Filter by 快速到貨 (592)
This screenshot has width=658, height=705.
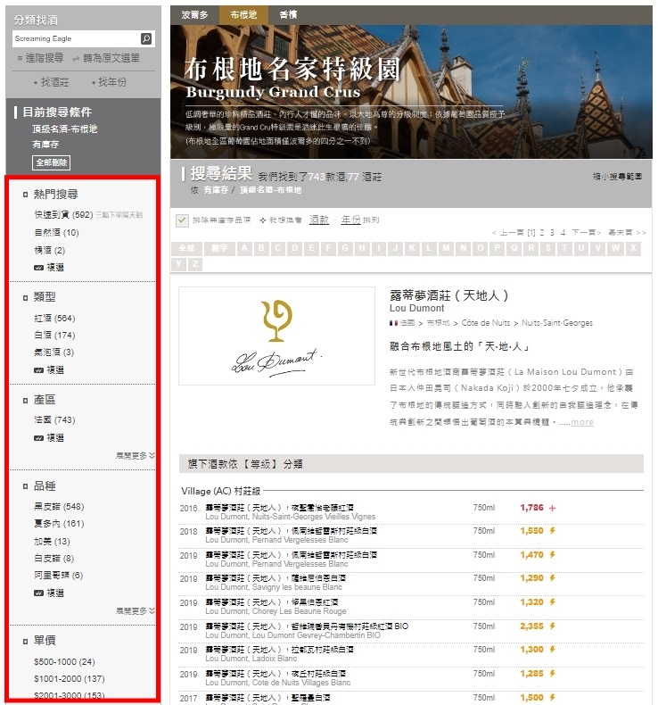pyautogui.click(x=64, y=215)
